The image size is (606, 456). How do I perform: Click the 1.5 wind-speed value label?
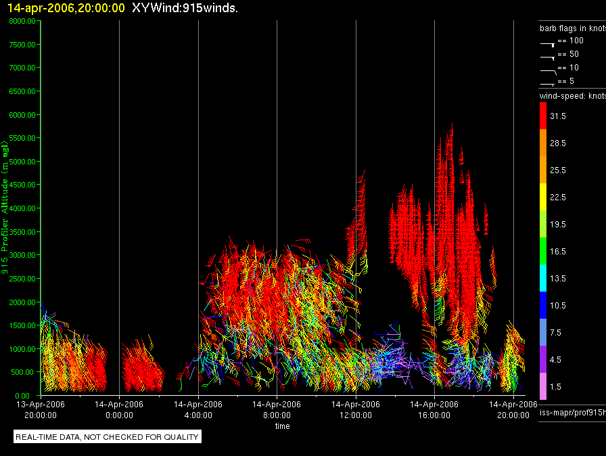tap(555, 386)
